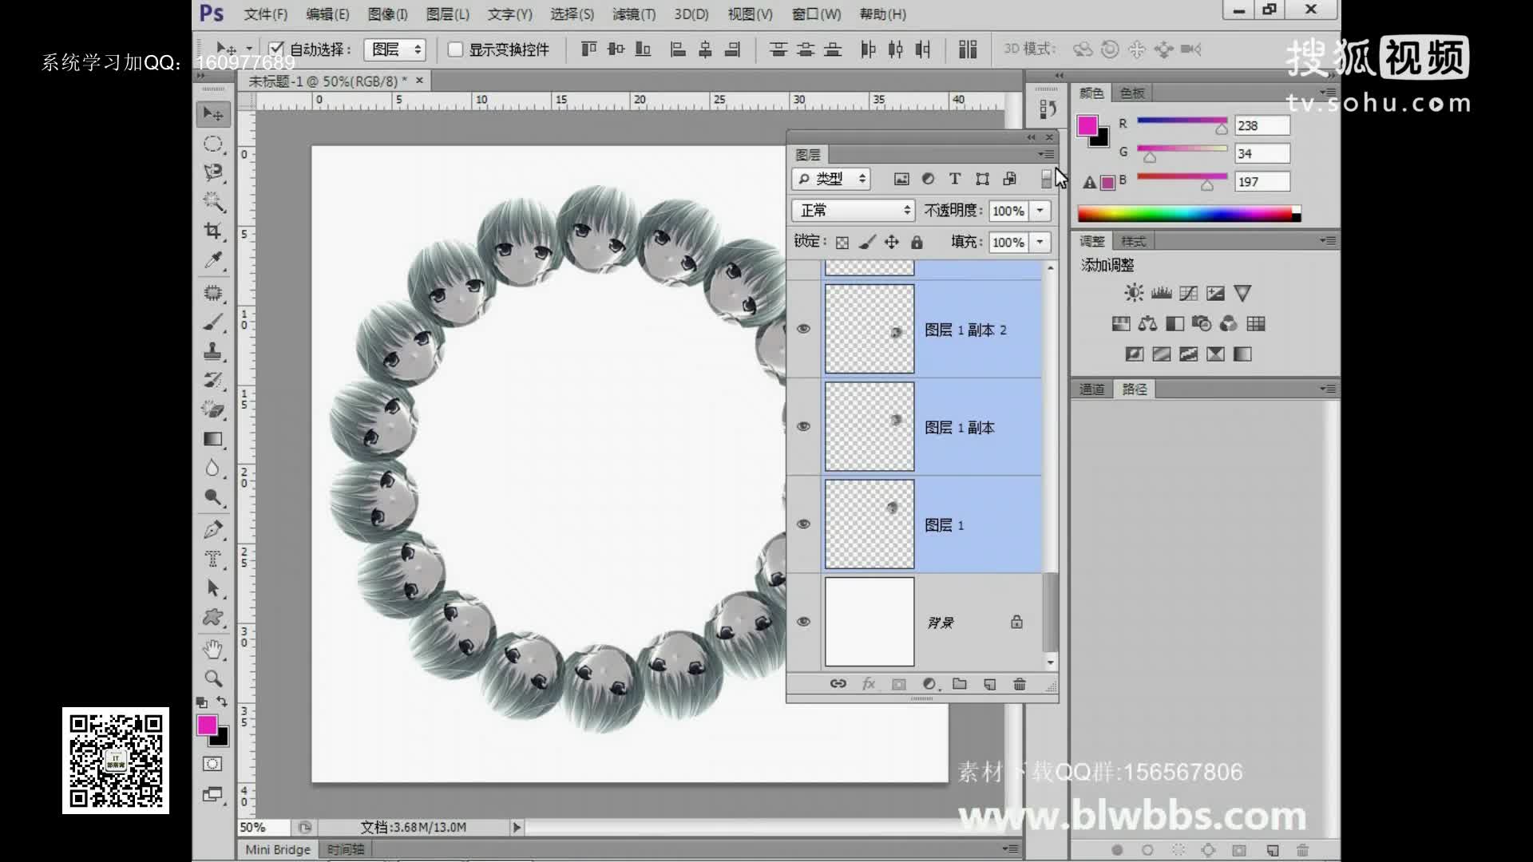Screen dimensions: 1533x862
Task: Select the Custom Shape tool
Action: [213, 617]
